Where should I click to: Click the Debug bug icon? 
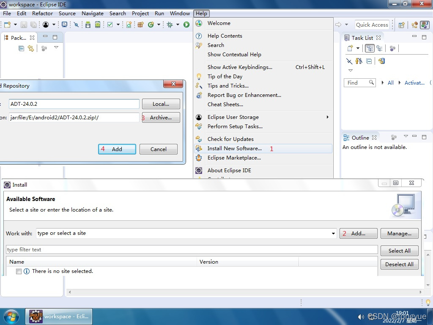tap(170, 25)
